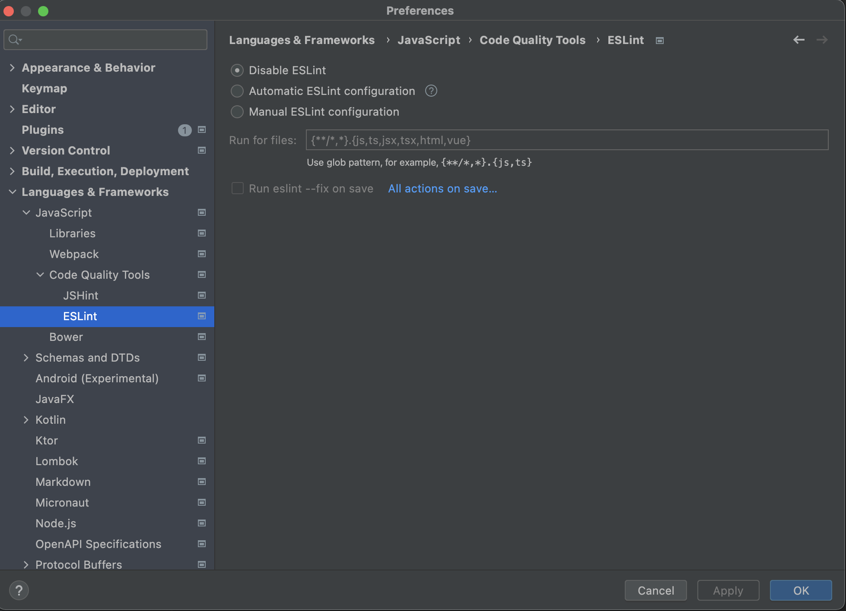Click the project-level icon in the selected ESLint row

[202, 316]
